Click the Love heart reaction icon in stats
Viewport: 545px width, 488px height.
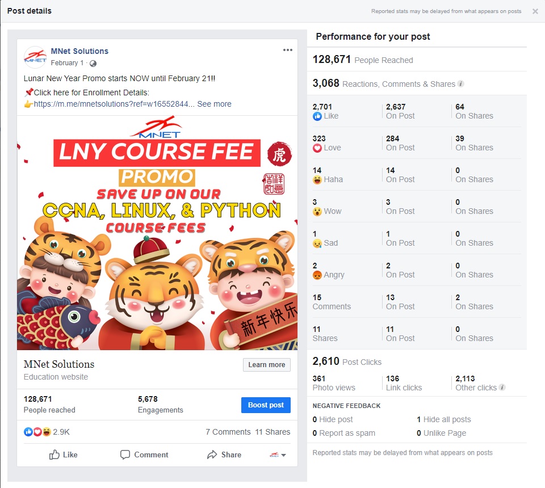pyautogui.click(x=317, y=148)
